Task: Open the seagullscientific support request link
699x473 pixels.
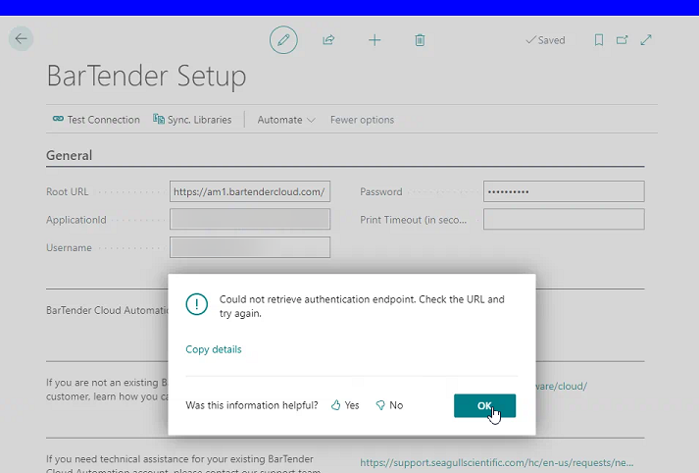Action: (x=497, y=463)
